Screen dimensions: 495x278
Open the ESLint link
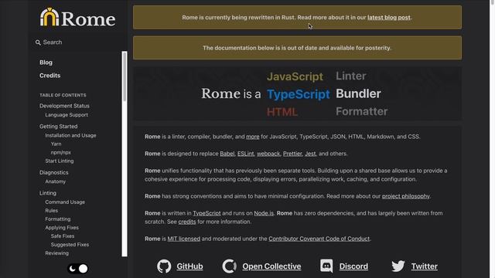[x=246, y=154]
